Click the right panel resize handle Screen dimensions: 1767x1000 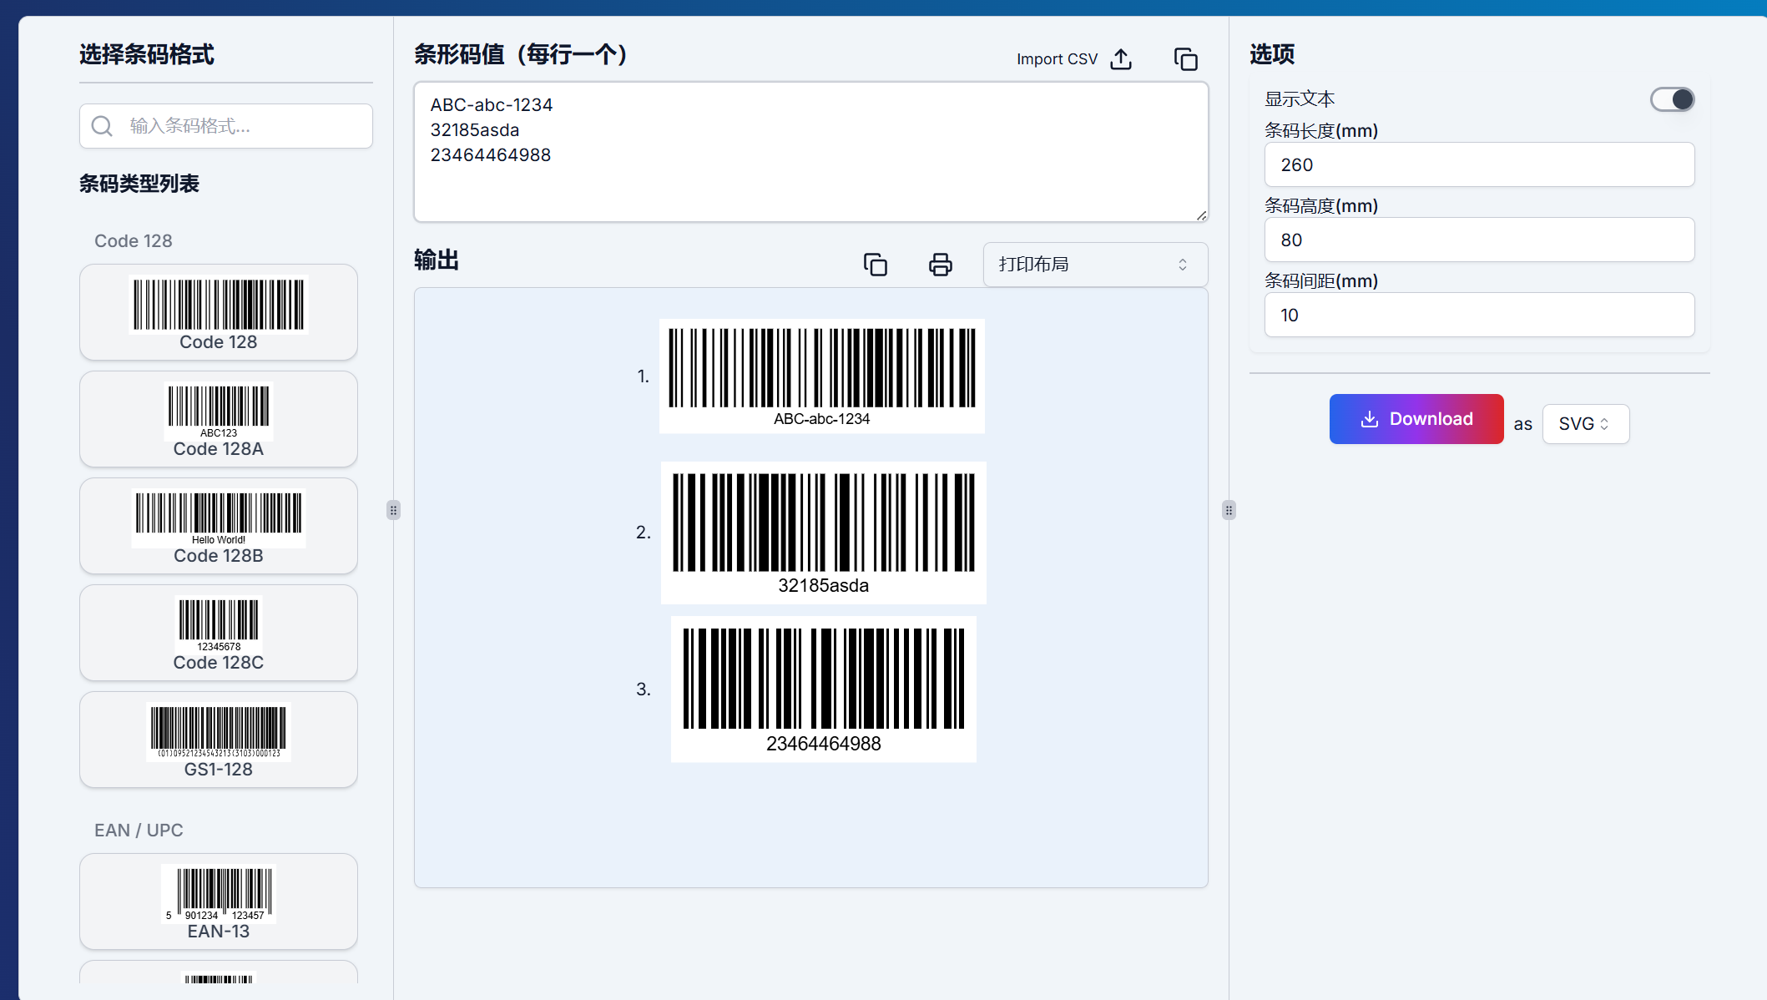(1229, 510)
